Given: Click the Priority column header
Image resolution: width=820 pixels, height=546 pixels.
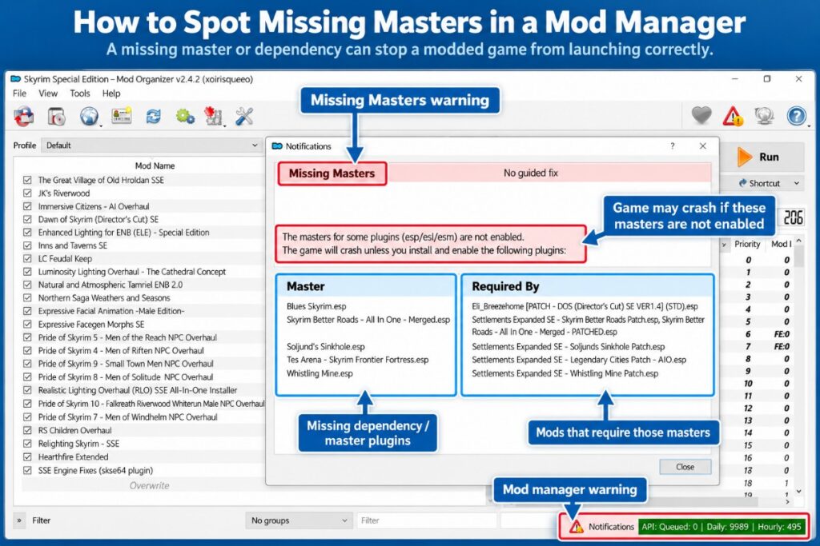Looking at the screenshot, I should (x=747, y=244).
